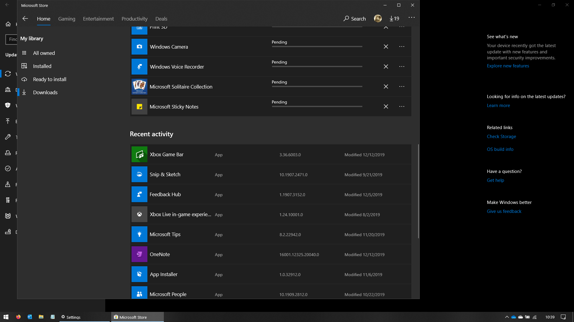574x322 pixels.
Task: Click the Microsoft People icon
Action: 139,293
